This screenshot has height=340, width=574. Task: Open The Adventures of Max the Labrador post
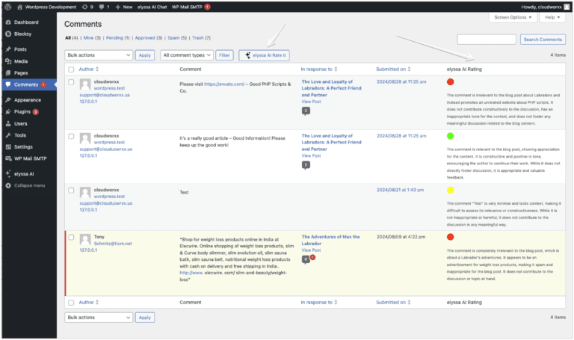(x=330, y=240)
